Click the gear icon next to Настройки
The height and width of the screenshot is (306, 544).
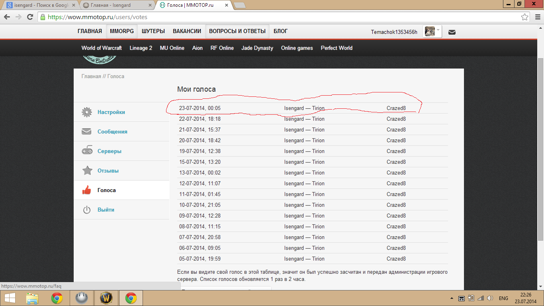tap(87, 112)
